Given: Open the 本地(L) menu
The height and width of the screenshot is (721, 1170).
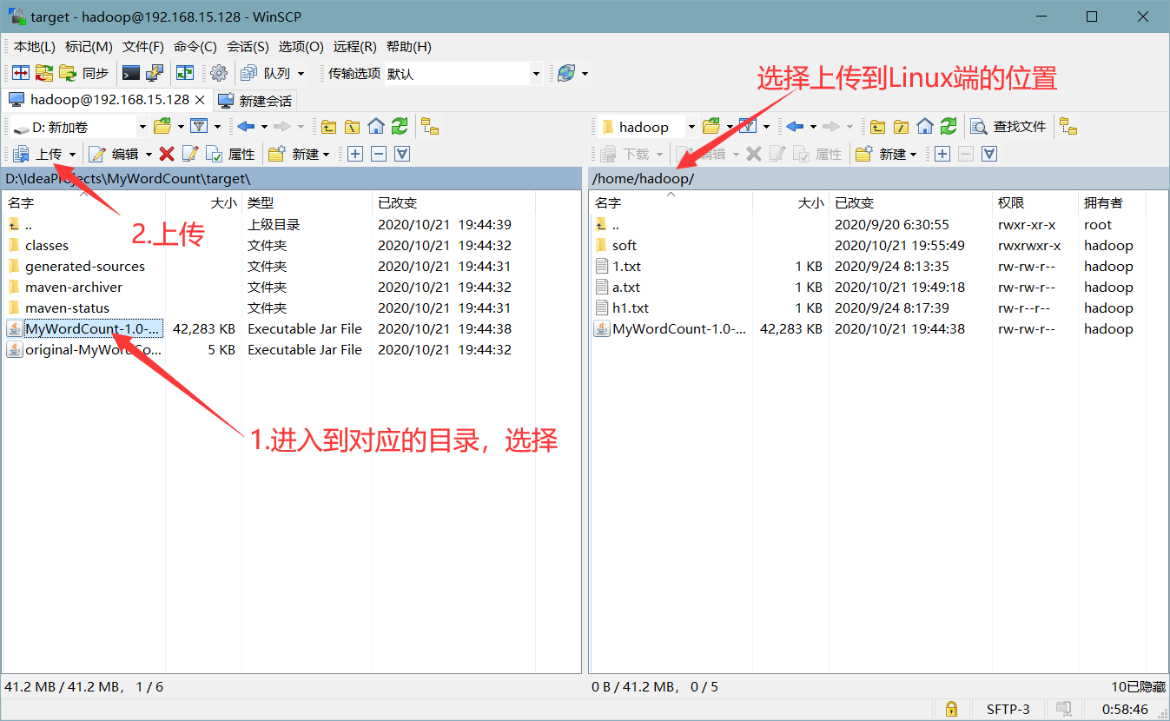Looking at the screenshot, I should click(34, 47).
